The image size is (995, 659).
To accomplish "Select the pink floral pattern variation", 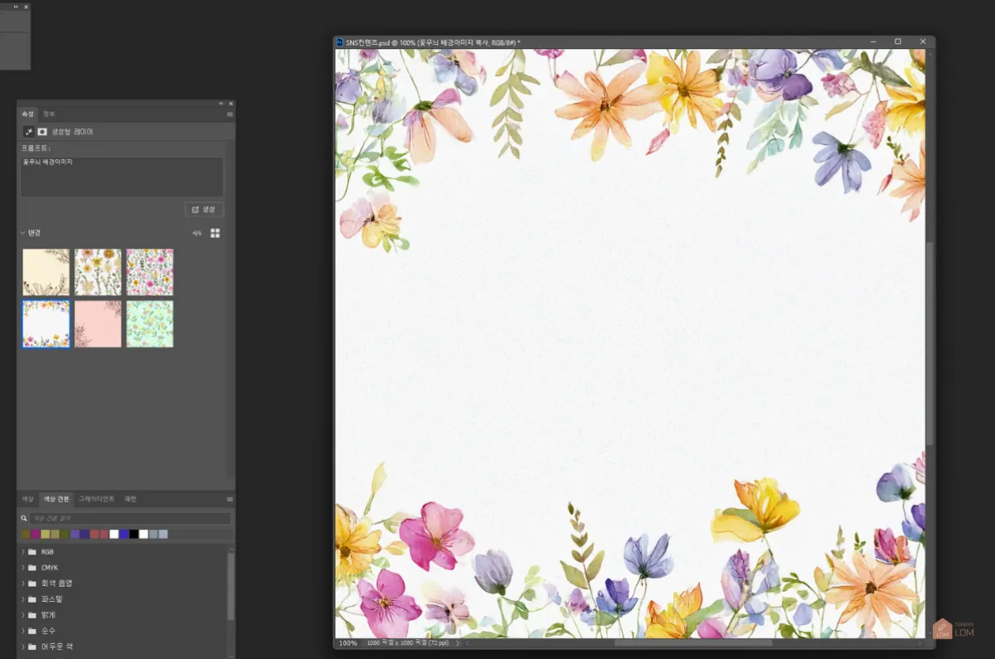I will 150,272.
